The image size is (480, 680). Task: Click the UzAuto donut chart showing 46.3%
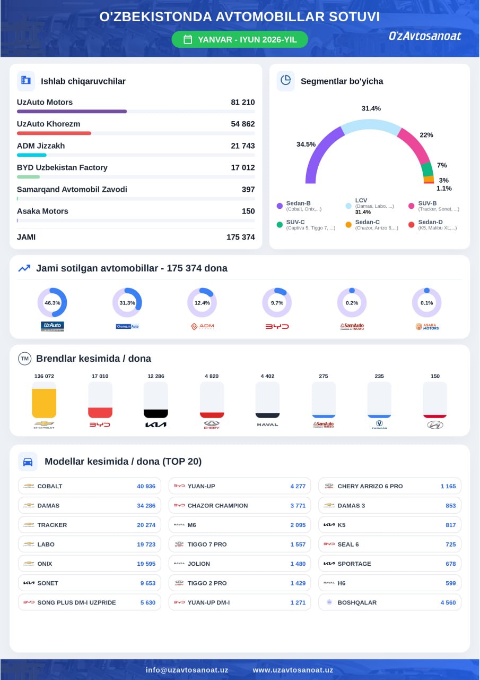click(52, 303)
